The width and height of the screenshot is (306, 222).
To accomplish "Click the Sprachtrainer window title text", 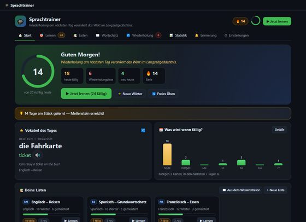I will [x=22, y=5].
